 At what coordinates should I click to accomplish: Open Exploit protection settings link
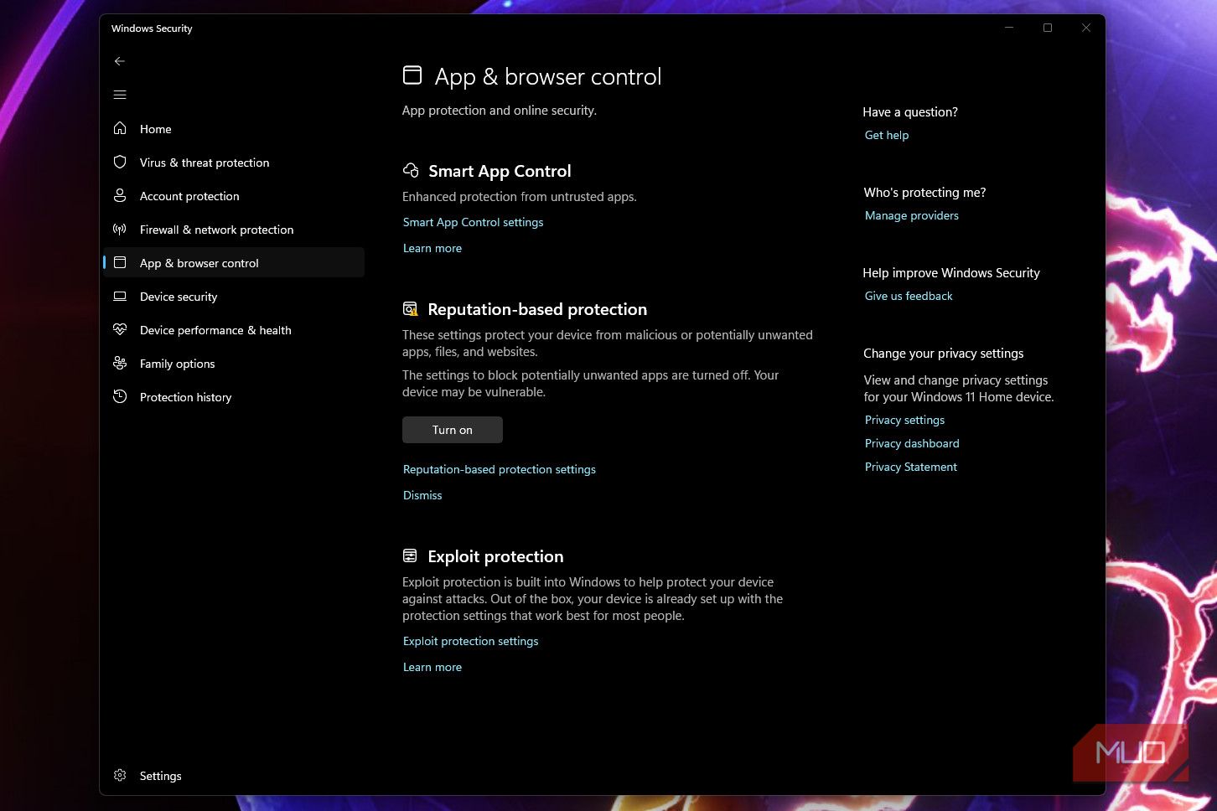point(471,641)
